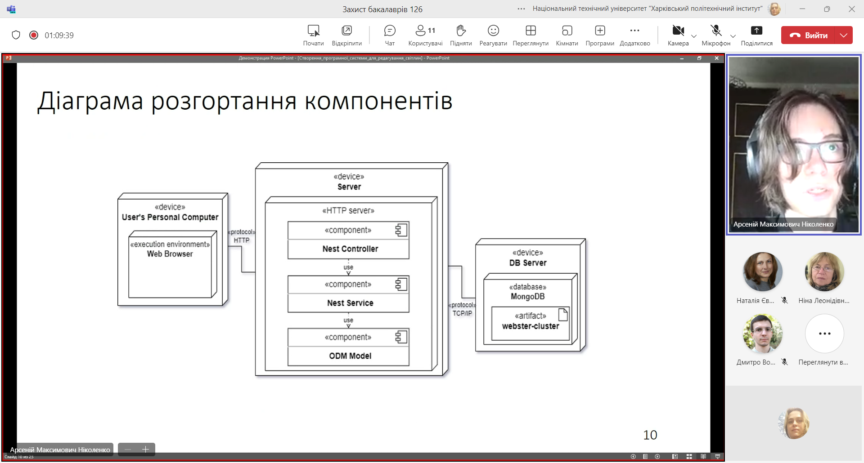
Task: Show the Користувачі participants list
Action: [425, 35]
